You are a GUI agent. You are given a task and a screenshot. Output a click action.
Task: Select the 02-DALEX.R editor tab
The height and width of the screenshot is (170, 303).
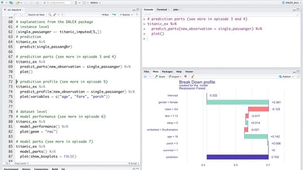[x=14, y=9]
